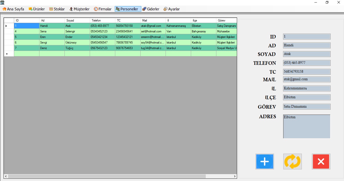
Task: Sort by the İlçe column header
Action: [x=203, y=20]
